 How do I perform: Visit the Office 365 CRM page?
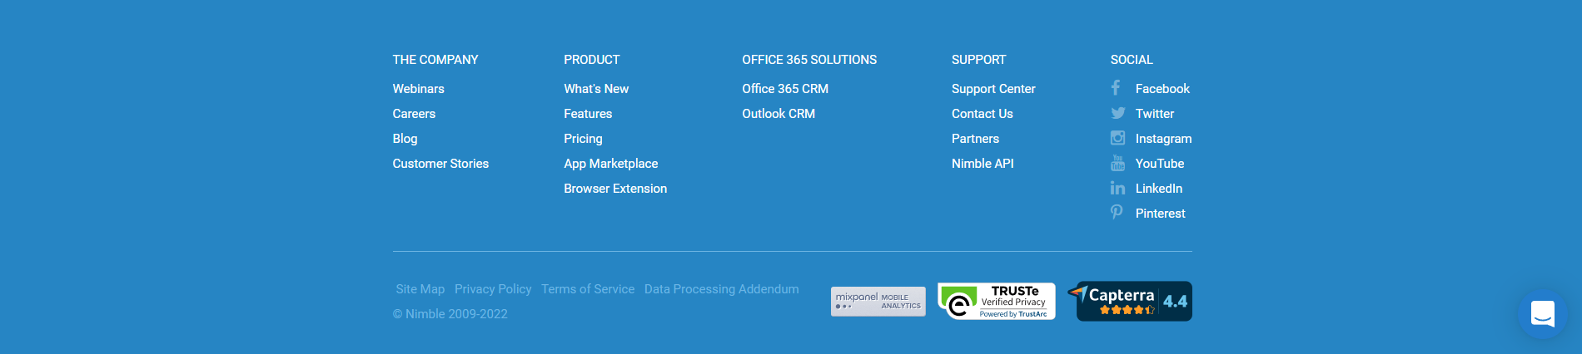(784, 89)
